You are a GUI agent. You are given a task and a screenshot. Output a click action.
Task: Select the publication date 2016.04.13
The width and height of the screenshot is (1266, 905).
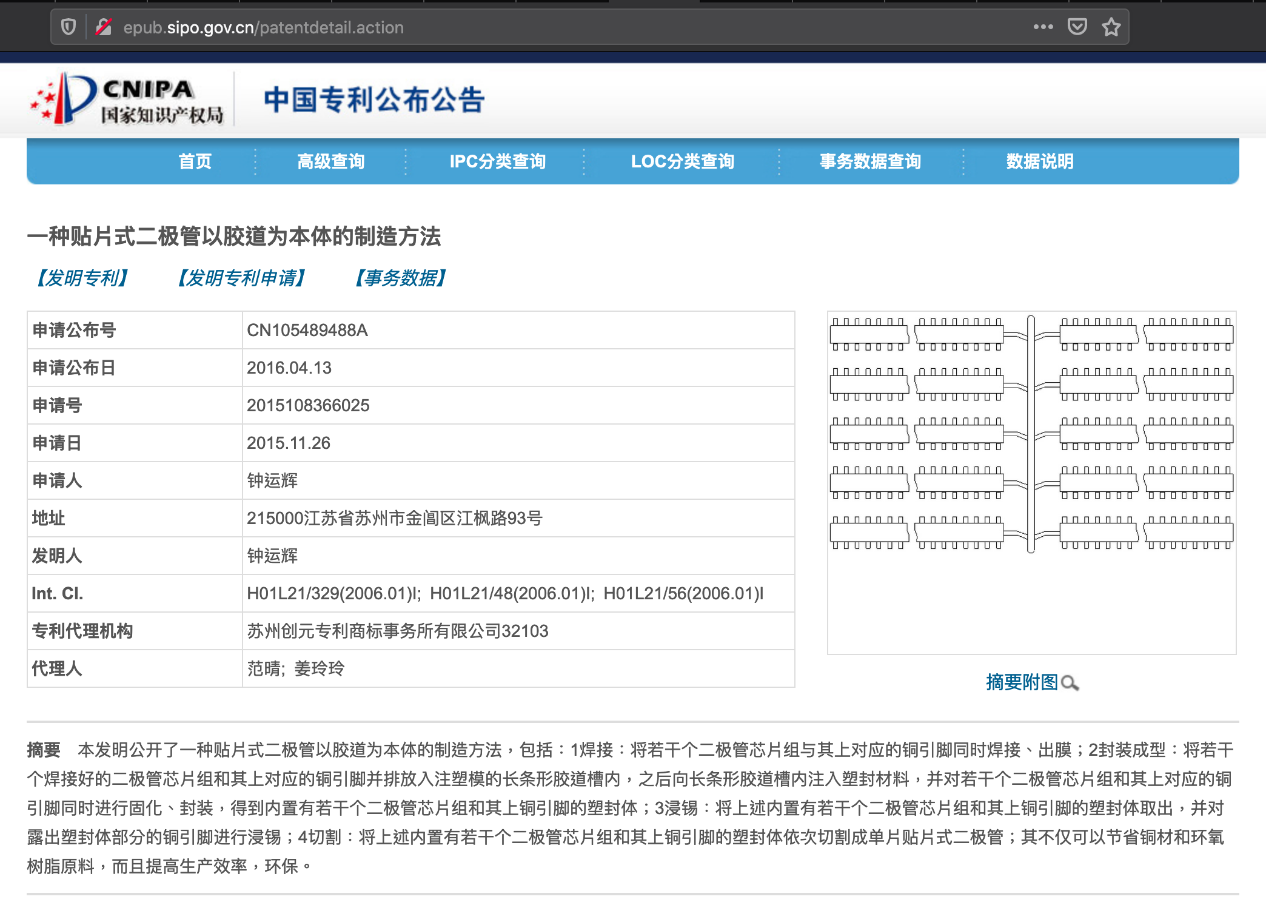[289, 368]
